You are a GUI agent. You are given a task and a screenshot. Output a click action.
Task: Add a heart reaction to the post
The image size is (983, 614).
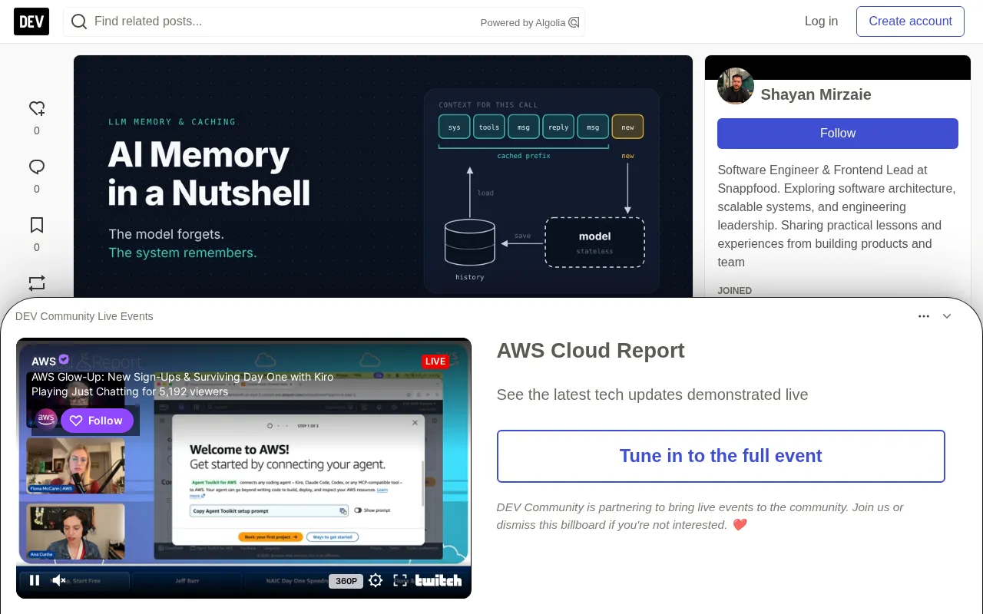coord(37,108)
